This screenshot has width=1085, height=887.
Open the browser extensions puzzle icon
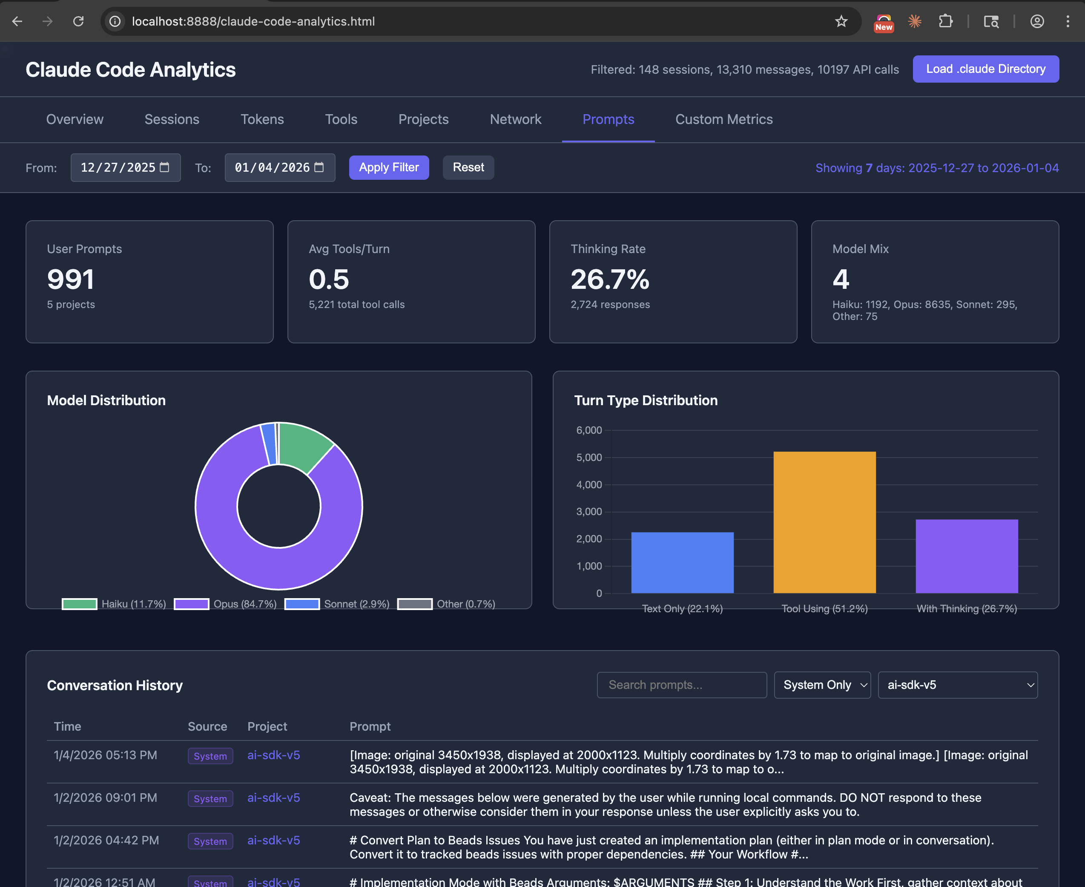click(x=945, y=21)
